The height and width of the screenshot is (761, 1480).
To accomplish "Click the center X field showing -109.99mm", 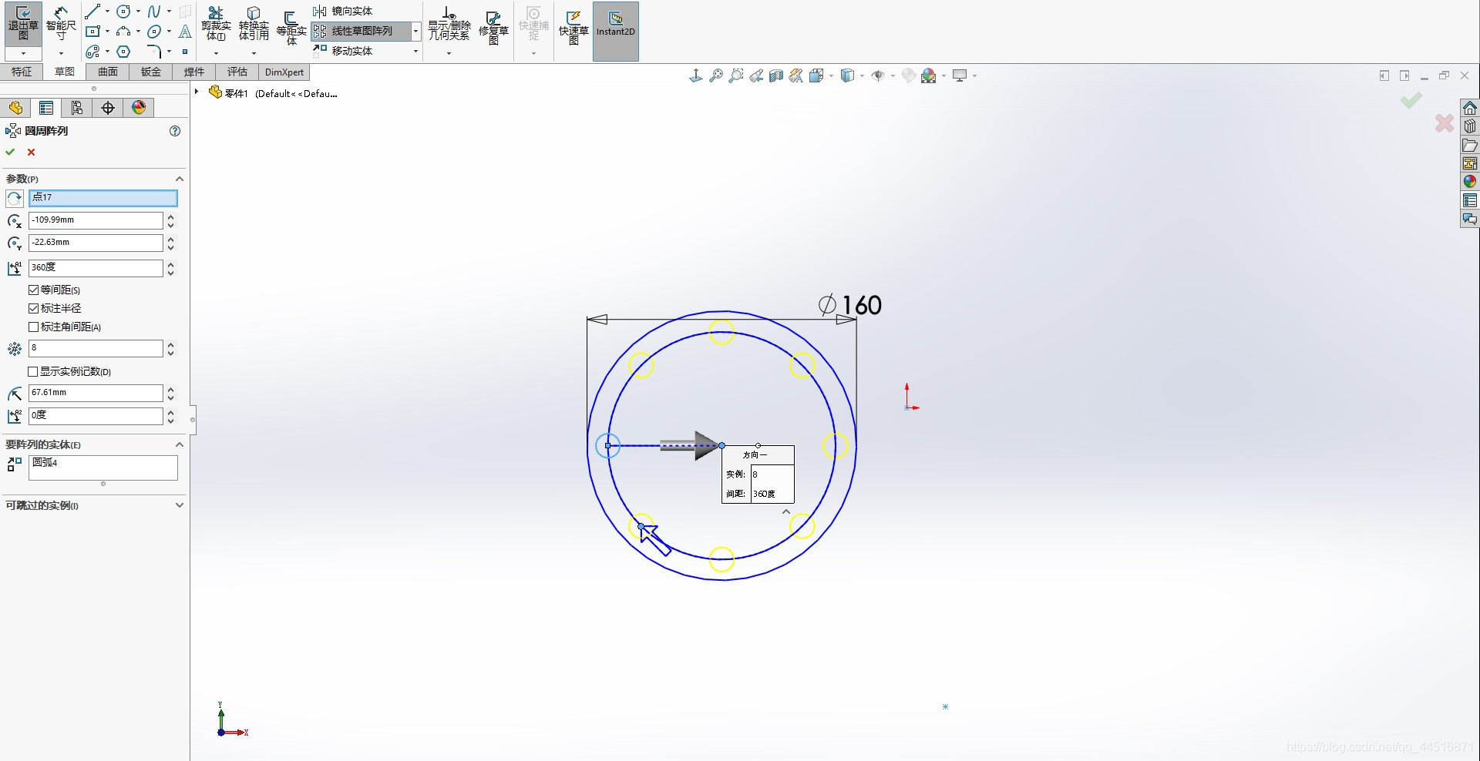I will click(x=96, y=220).
